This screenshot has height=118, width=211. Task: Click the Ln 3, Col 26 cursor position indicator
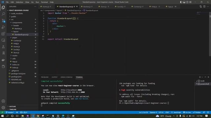143,112
